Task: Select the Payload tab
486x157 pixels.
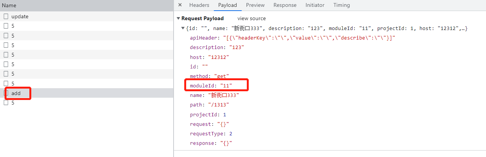Action: coord(227,5)
